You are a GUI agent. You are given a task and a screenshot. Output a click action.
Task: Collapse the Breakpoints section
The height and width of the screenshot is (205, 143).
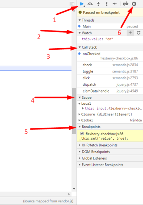80,127
